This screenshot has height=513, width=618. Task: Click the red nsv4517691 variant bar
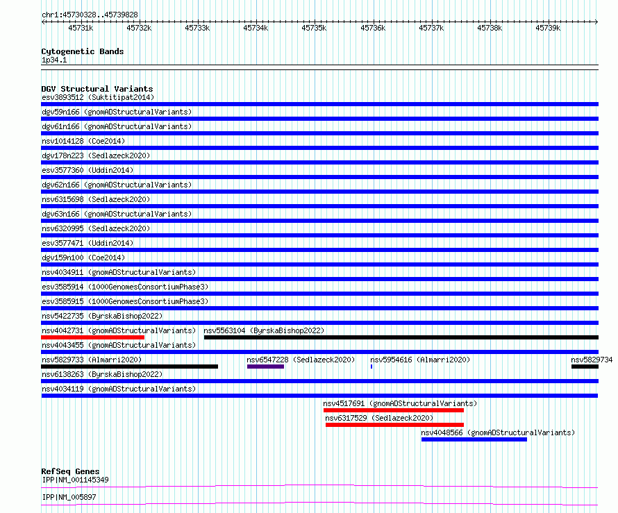pyautogui.click(x=393, y=410)
